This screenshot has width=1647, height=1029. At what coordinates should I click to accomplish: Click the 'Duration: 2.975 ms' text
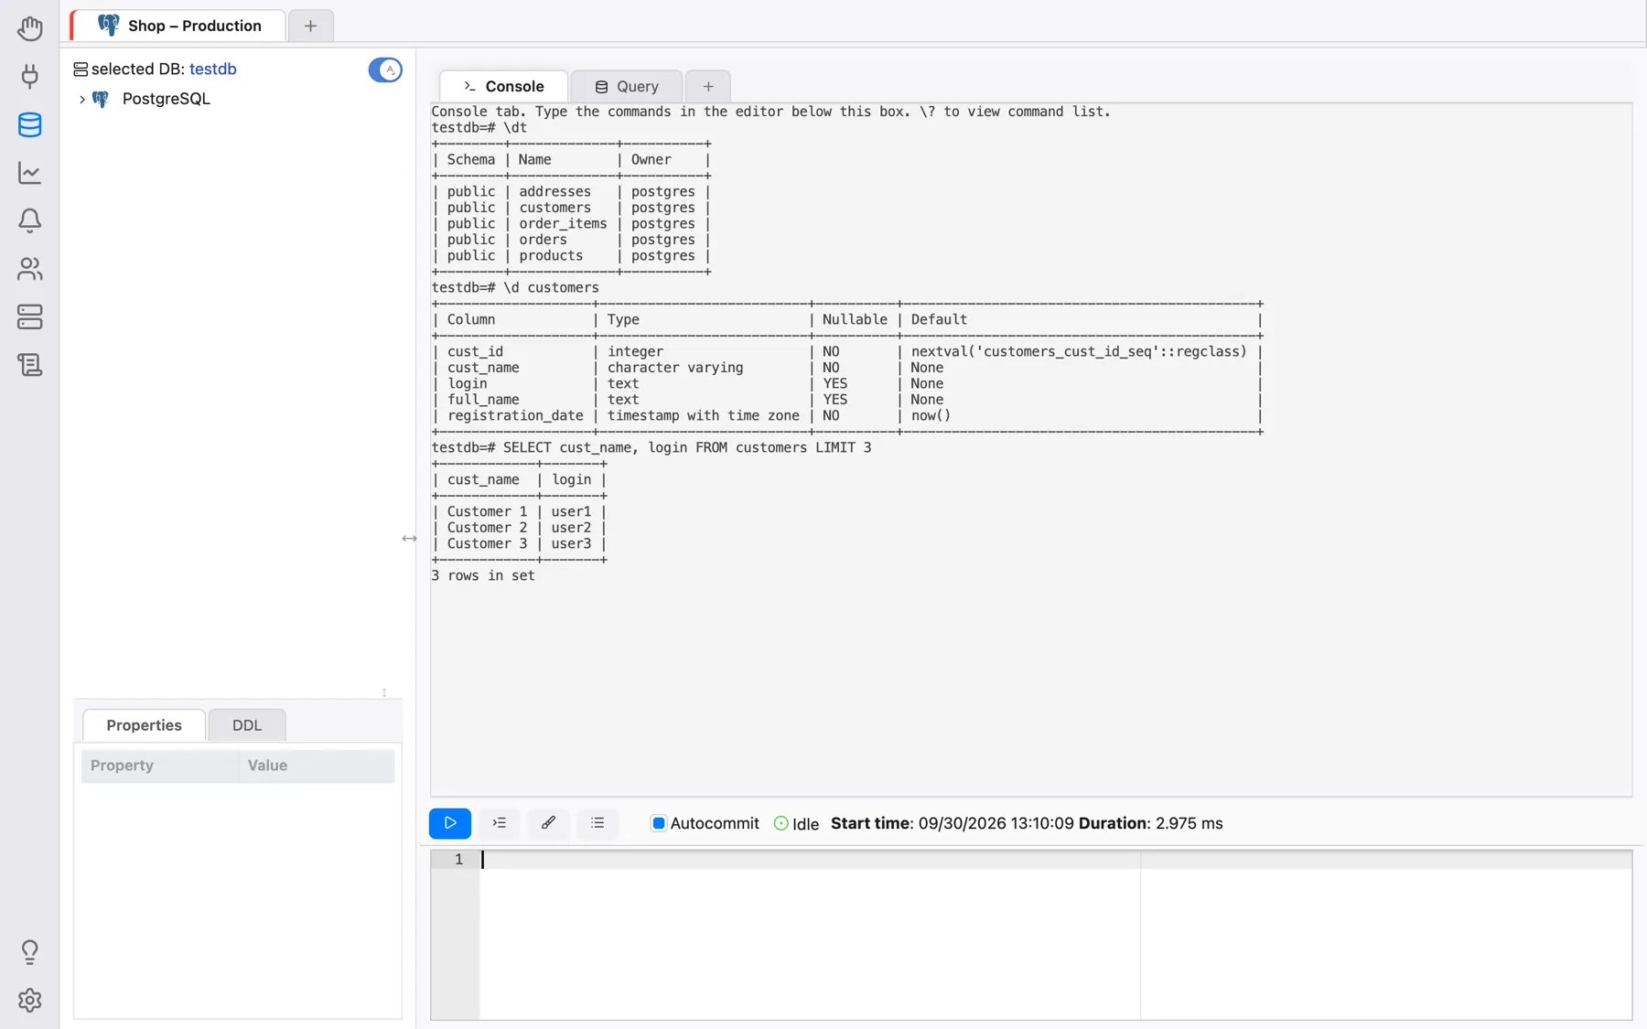1151,823
